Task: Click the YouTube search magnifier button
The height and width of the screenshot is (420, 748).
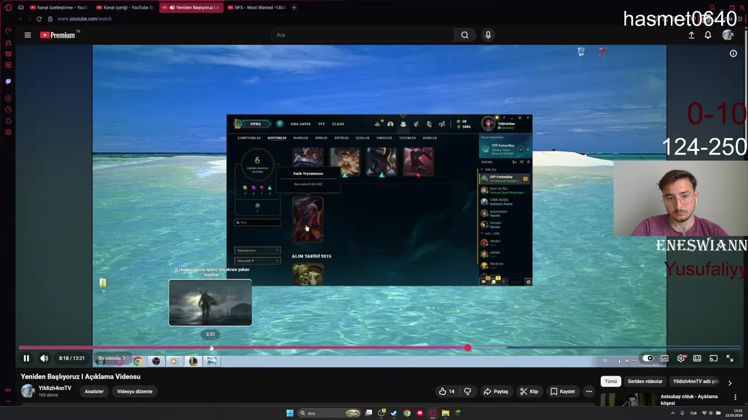Action: (x=465, y=35)
